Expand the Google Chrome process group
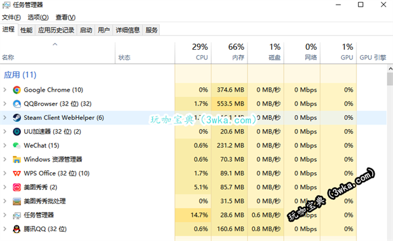The image size is (393, 241). [x=5, y=90]
